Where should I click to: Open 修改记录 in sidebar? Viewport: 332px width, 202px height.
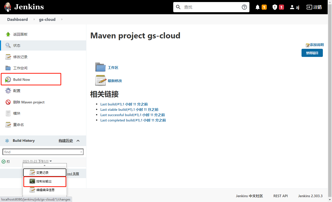coord(20,57)
